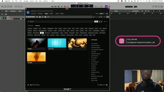
Task: Toggle the Lo-Fi tag filter
Action: 90,31
